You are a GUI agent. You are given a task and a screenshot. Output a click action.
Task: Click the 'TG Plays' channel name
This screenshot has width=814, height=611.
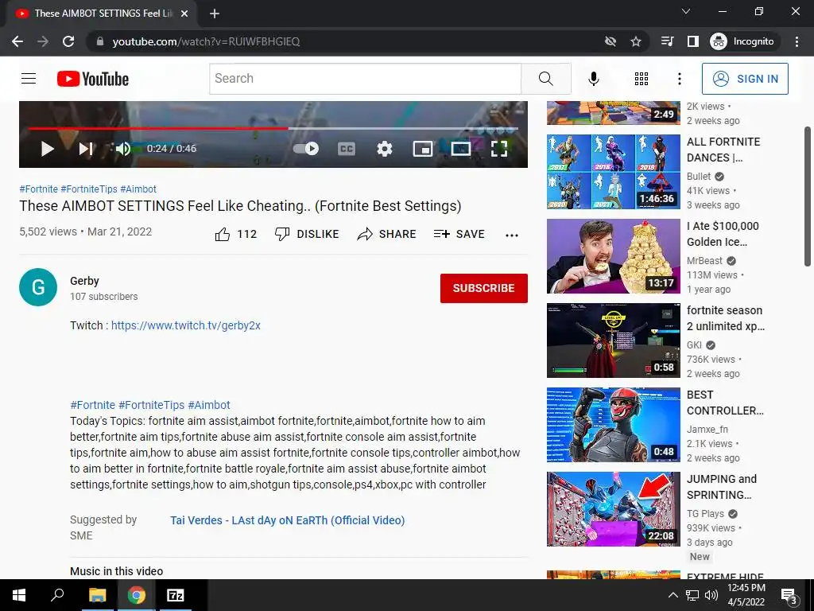[x=705, y=514]
